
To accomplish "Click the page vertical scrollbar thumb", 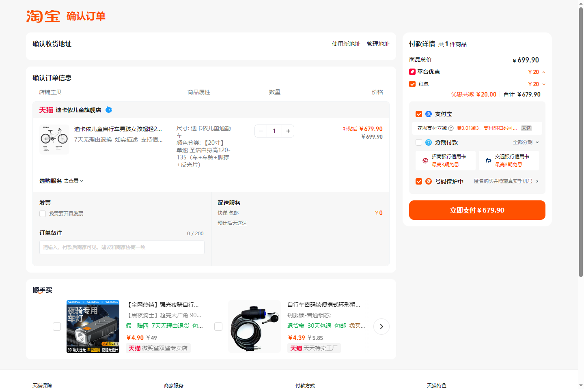I will pos(581,142).
